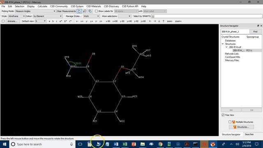Toggle the checkbox beside Animate

point(3,21)
